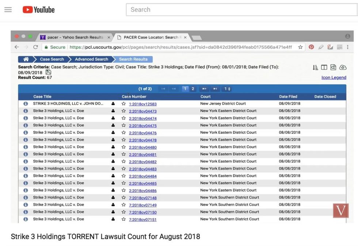Click the info icon for case 7:2018cv07149
The height and width of the screenshot is (246, 358).
click(26, 205)
